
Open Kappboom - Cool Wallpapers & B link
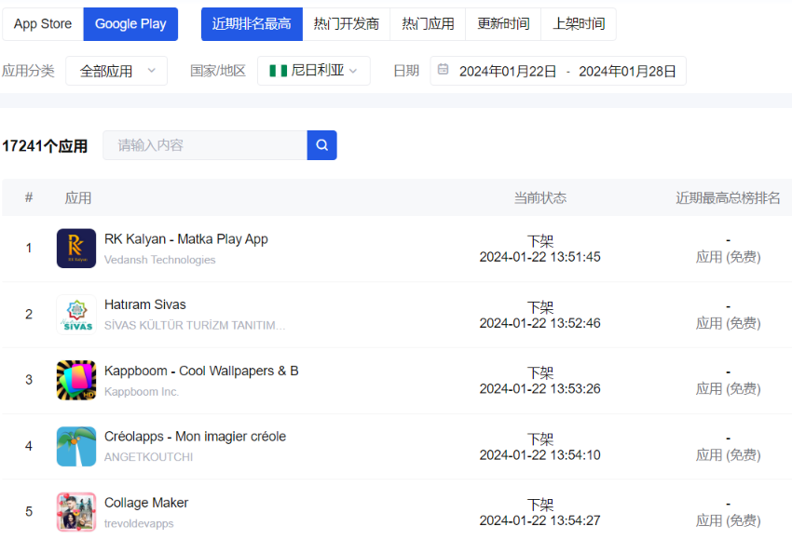click(x=201, y=371)
